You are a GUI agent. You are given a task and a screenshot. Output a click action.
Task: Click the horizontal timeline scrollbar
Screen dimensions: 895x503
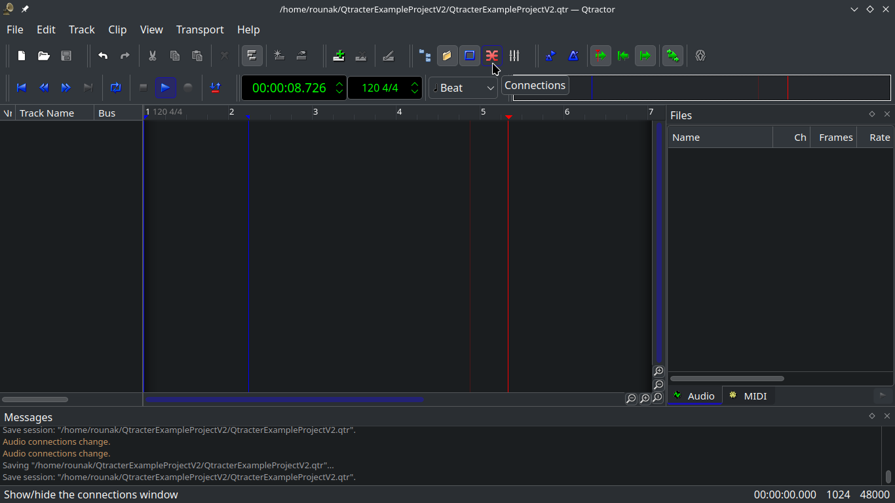pyautogui.click(x=284, y=399)
